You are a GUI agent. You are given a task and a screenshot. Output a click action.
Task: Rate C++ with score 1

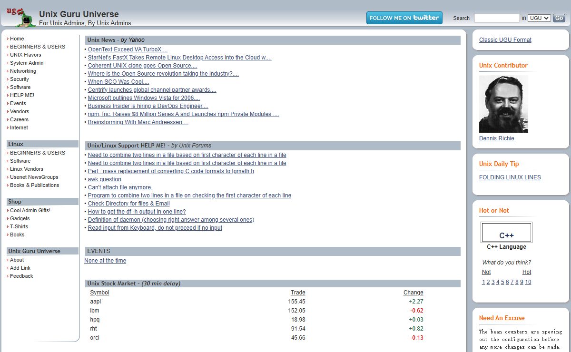tap(483, 282)
